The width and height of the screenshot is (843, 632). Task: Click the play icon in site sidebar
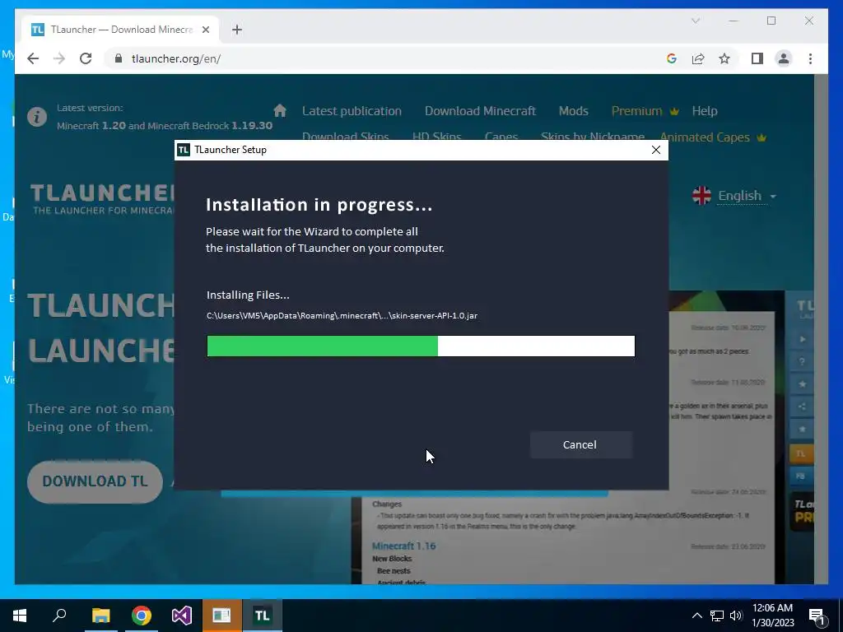click(802, 339)
